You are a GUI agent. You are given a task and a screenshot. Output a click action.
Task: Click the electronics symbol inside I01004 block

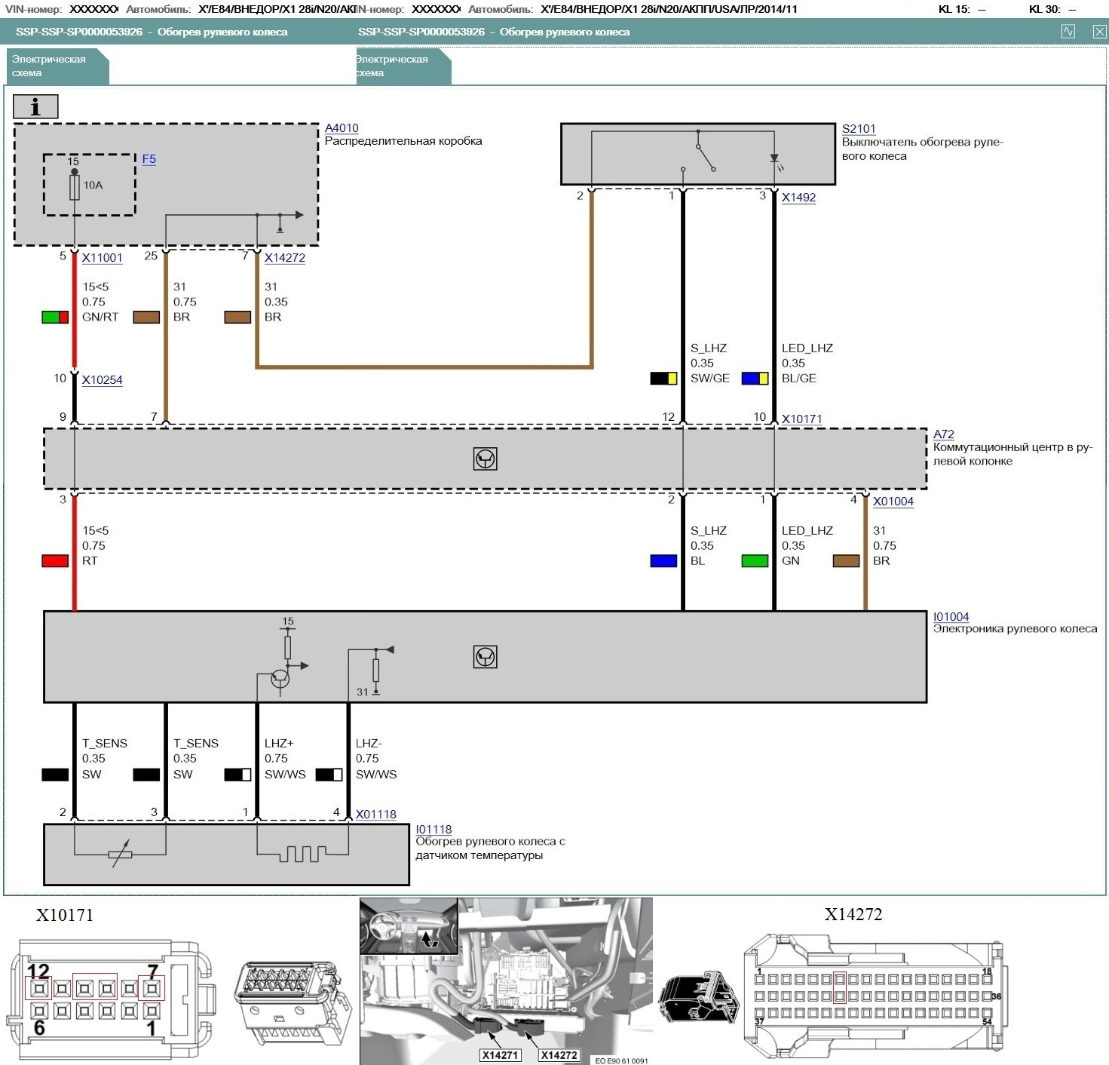click(486, 657)
